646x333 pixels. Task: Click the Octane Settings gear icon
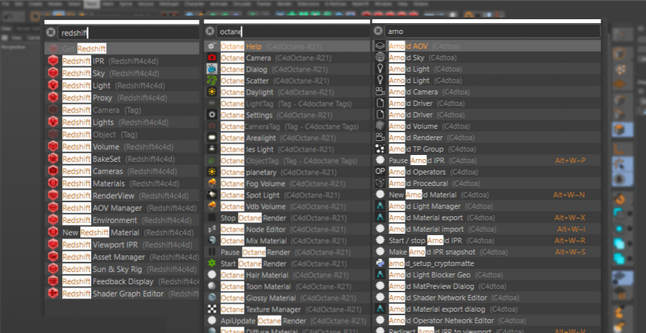(x=211, y=115)
